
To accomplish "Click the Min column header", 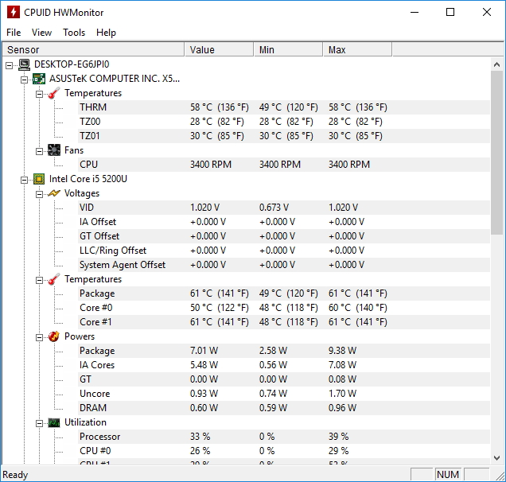I will pos(288,49).
